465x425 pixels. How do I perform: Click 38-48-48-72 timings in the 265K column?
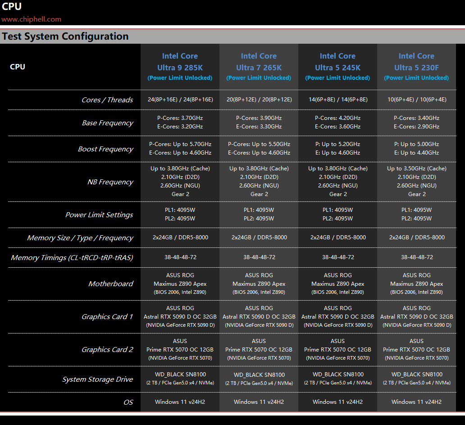tap(259, 257)
